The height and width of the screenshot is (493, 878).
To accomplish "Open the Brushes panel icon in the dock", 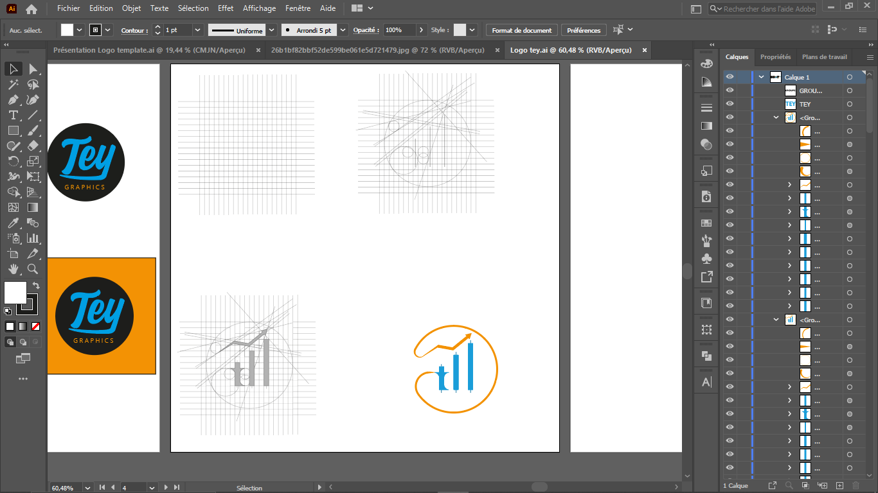I will tap(706, 241).
